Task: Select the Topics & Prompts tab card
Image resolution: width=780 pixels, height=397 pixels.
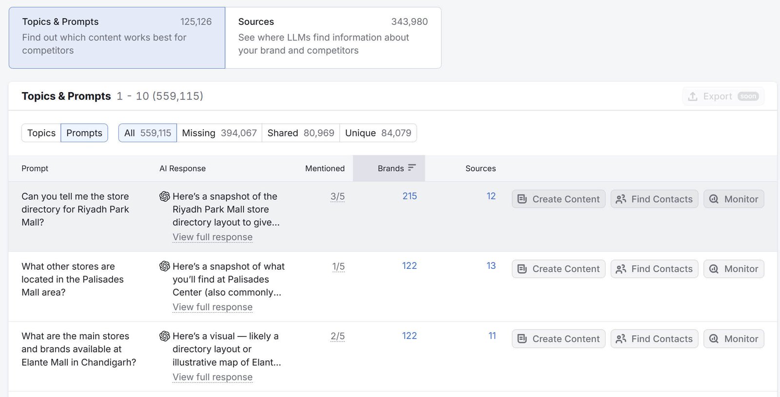Action: pos(117,38)
